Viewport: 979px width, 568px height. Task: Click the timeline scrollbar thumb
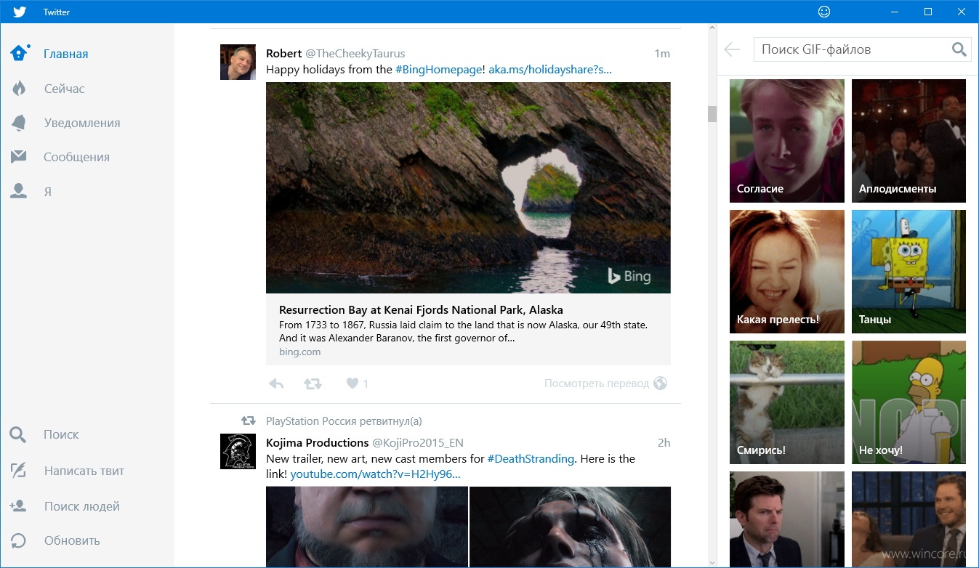point(712,113)
